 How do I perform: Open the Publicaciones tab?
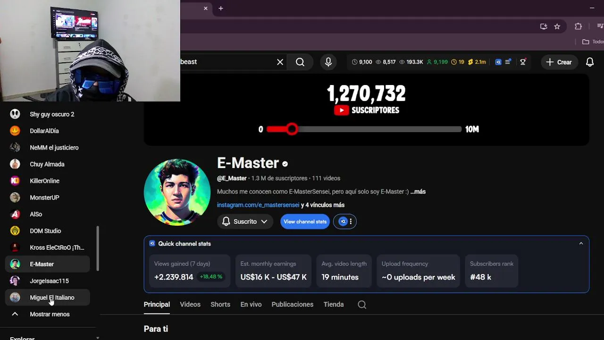click(293, 305)
